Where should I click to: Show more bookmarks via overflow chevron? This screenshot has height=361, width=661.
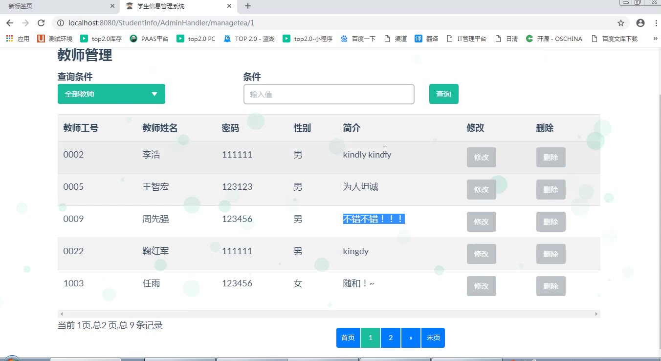[x=655, y=39]
